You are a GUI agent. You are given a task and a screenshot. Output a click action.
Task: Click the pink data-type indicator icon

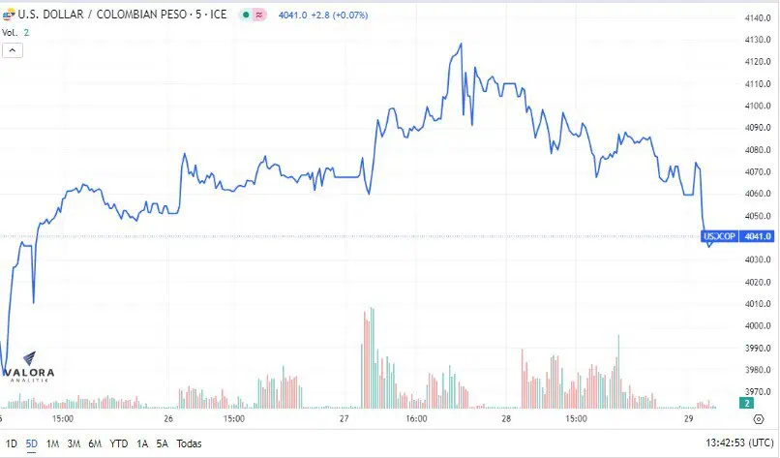point(259,15)
